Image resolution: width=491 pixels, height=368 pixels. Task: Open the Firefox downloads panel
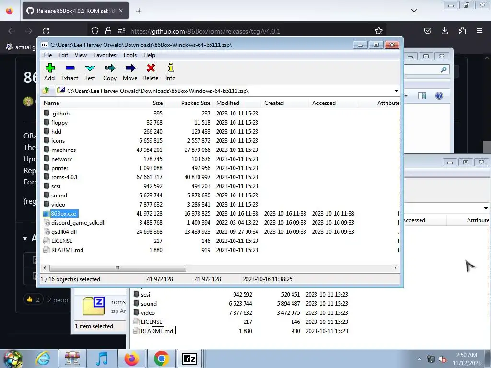pos(444,31)
